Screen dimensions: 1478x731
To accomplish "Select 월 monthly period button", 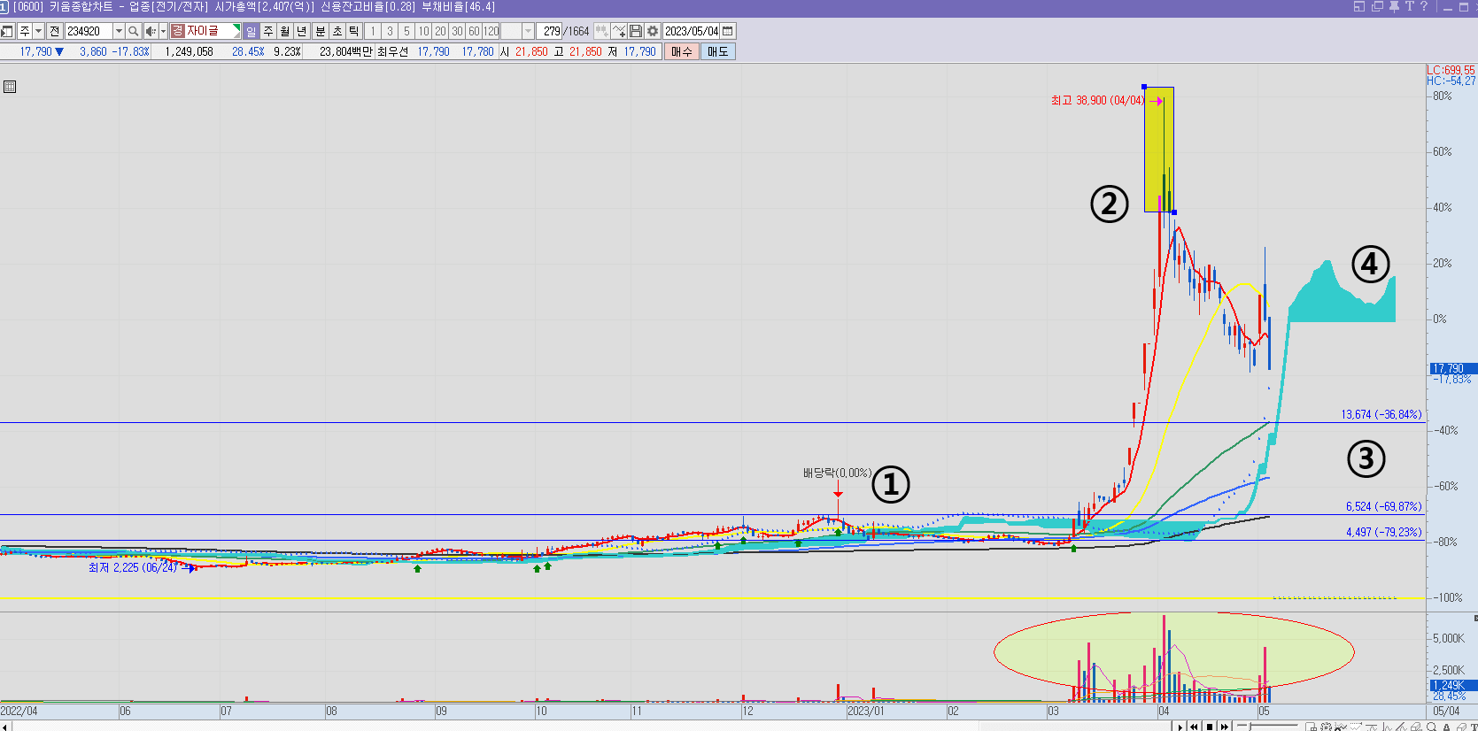I will tap(285, 31).
